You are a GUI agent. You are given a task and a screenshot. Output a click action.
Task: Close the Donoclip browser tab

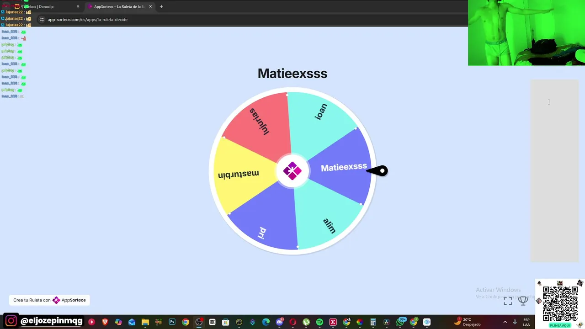pyautogui.click(x=78, y=6)
